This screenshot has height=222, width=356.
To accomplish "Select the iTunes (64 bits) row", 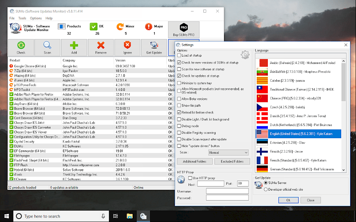I will pos(92,80).
